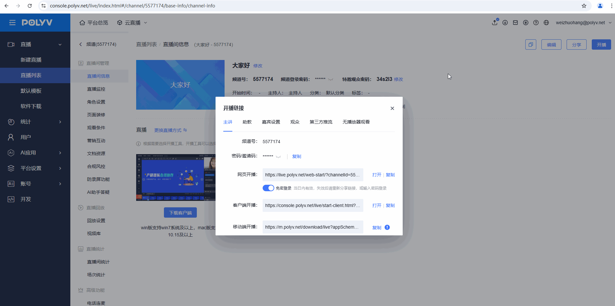Switch to the 第三方推流 tab
The width and height of the screenshot is (615, 306).
click(x=321, y=122)
